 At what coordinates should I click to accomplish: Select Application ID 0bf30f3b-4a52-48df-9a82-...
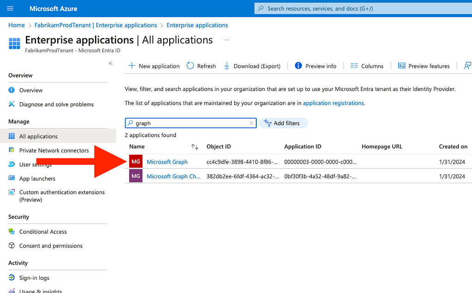point(320,176)
